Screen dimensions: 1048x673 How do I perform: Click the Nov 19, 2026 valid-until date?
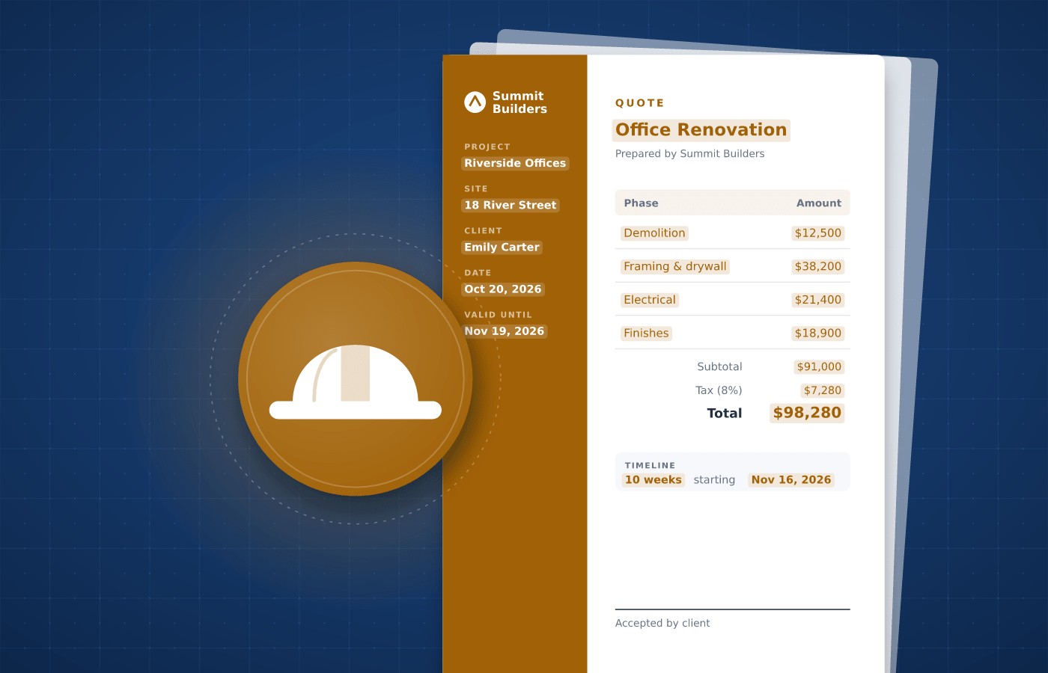pos(505,331)
